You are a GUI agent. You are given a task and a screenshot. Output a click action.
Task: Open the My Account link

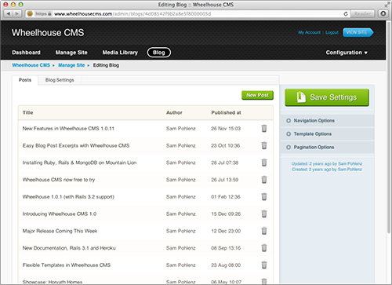click(310, 32)
